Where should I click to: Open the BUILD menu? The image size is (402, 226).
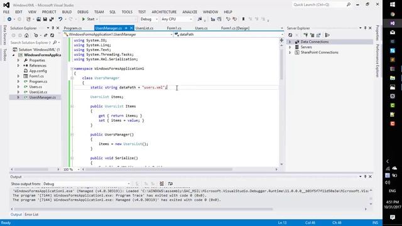(67, 12)
